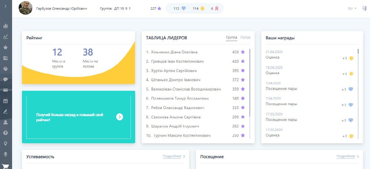Open the shopping cart icon in sidebar
Screen dimensions: 370x169
point(6,166)
